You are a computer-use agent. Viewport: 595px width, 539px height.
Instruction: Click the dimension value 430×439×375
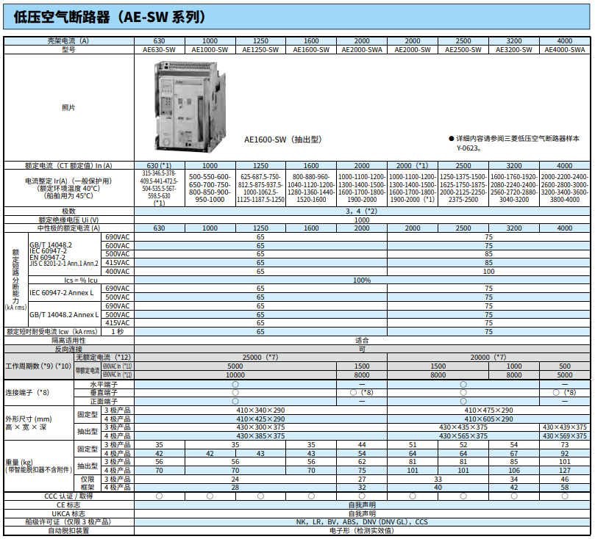565,427
